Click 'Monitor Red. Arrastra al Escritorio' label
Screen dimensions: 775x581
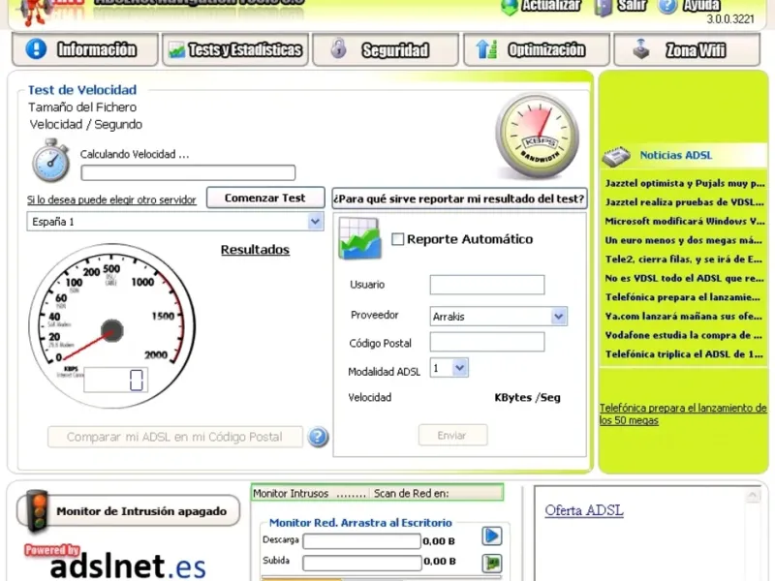(x=360, y=523)
